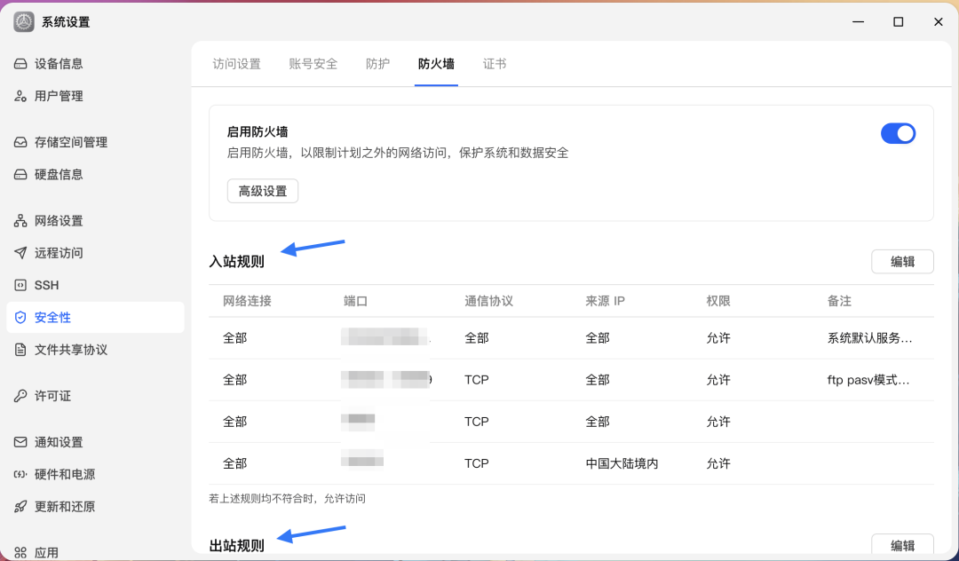Edit the 入站规则 list
The width and height of the screenshot is (959, 561).
(x=902, y=262)
